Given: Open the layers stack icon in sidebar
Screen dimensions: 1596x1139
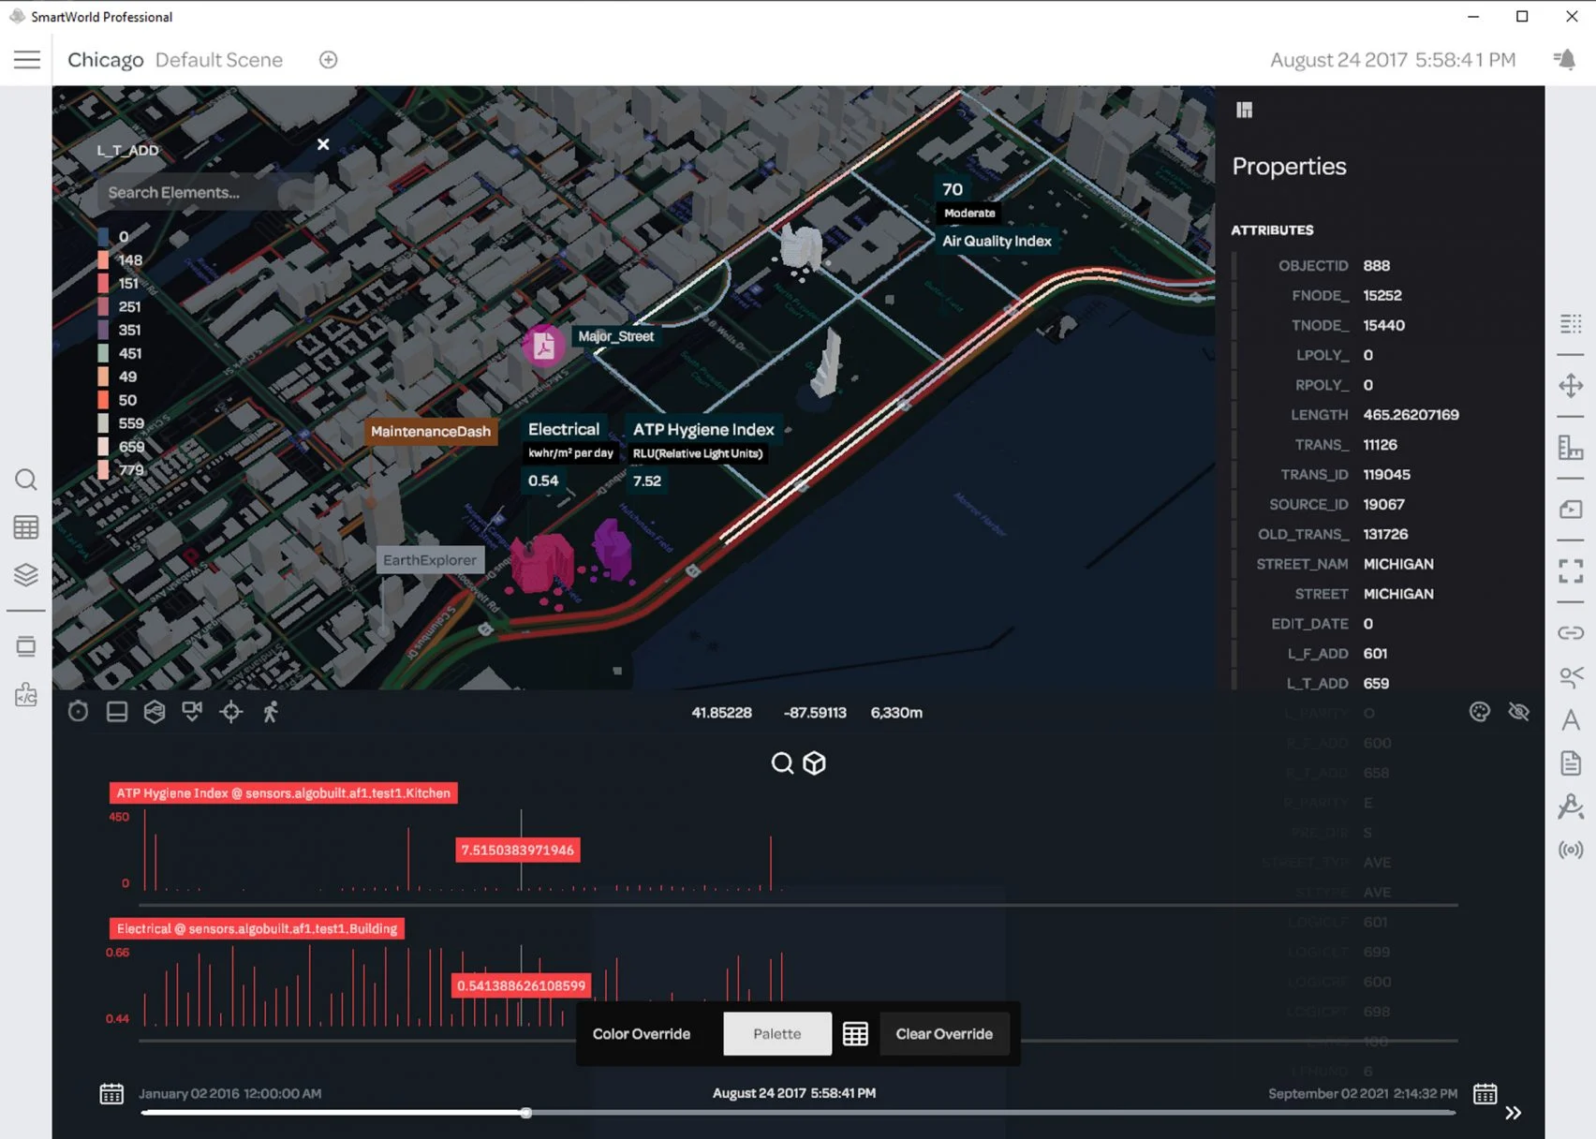Looking at the screenshot, I should (x=26, y=574).
